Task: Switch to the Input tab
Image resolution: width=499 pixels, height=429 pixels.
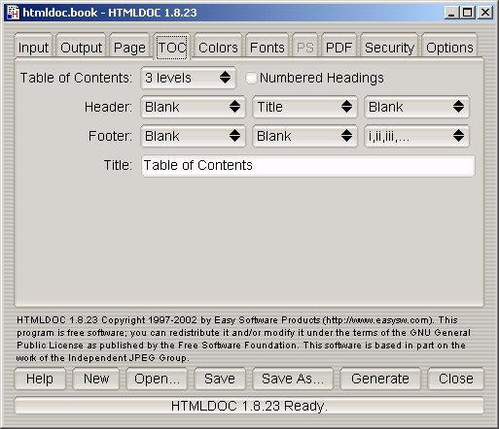Action: tap(33, 47)
